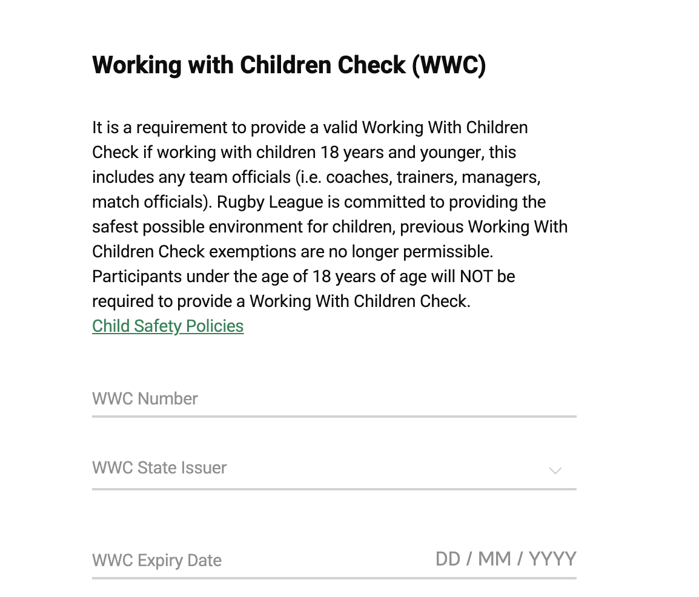Open the Child Safety Policies link
Viewport: 699px width, 597px height.
pos(168,326)
